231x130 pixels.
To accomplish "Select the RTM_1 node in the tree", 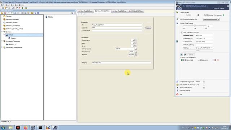I will (x=10, y=35).
